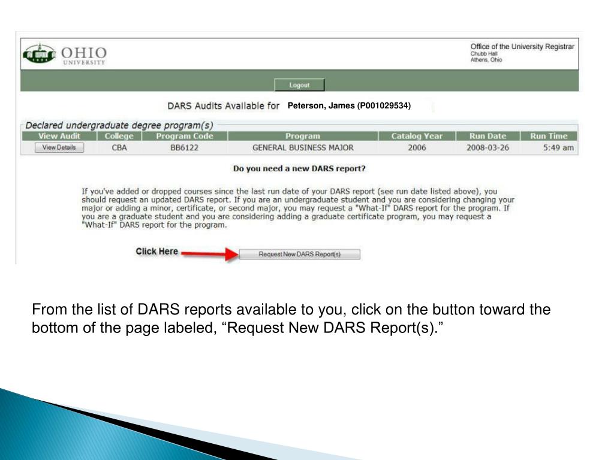Image resolution: width=614 pixels, height=460 pixels.
Task: Click catalog year 2006
Action: tap(417, 148)
